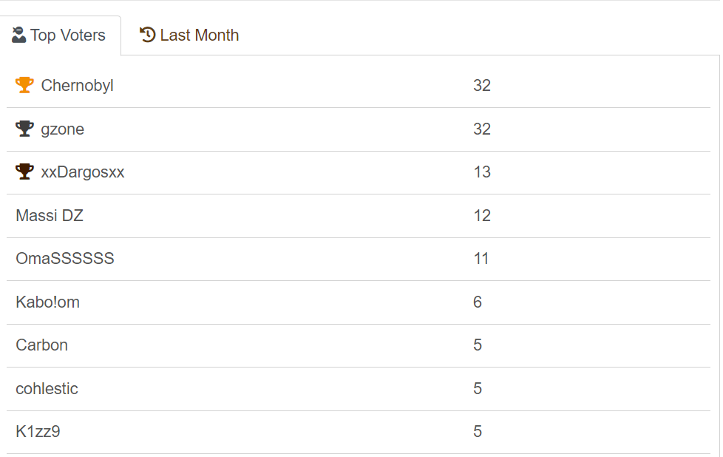723x457 pixels.
Task: Open Chernobyl's voter profile
Action: (77, 86)
